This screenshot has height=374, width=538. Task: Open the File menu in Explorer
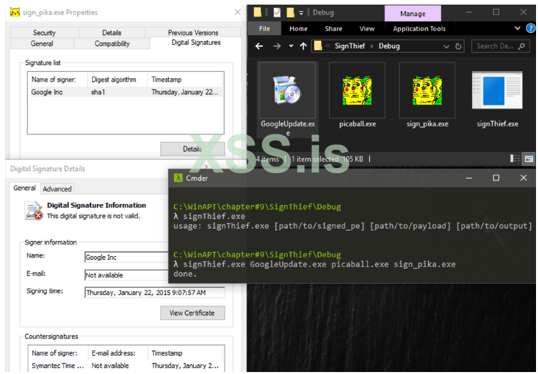[x=264, y=29]
